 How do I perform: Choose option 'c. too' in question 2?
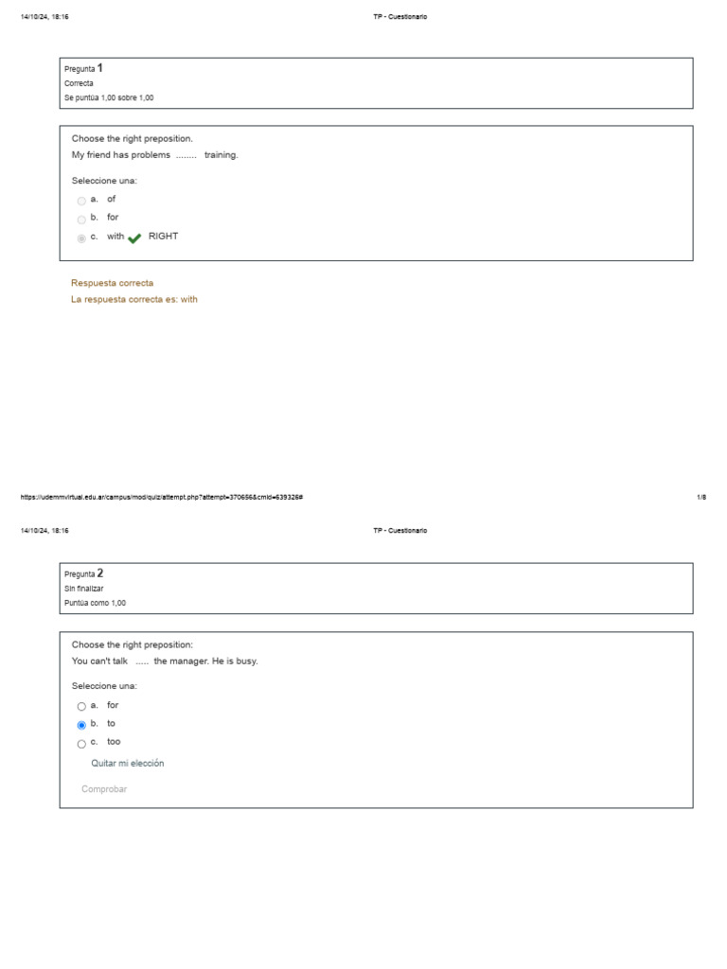point(81,744)
